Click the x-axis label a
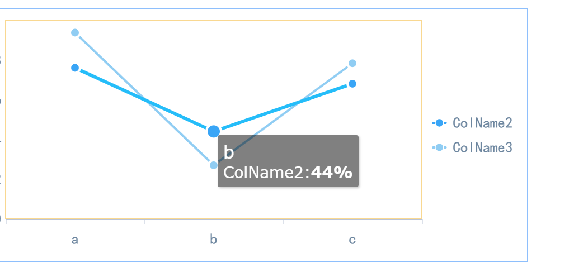 click(75, 240)
